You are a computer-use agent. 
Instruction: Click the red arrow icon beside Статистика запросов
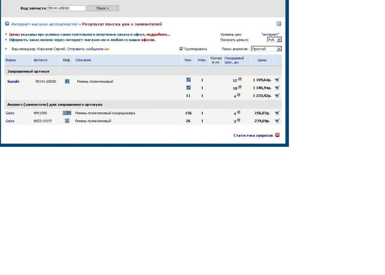coord(278,135)
